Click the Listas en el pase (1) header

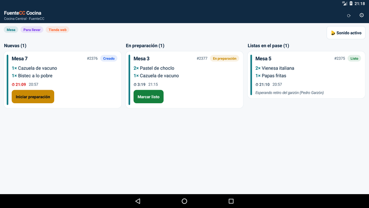click(x=268, y=45)
